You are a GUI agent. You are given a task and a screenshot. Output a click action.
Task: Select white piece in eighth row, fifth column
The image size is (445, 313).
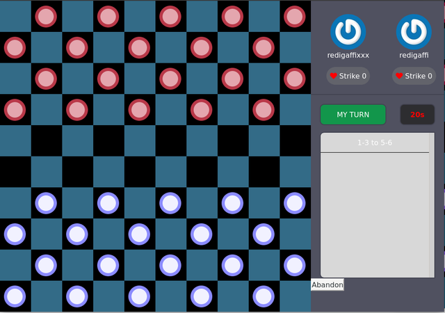coord(139,234)
